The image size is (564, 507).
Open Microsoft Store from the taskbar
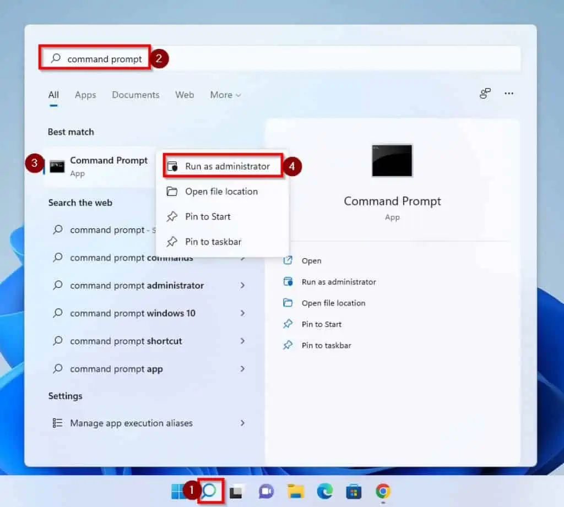[x=354, y=491]
